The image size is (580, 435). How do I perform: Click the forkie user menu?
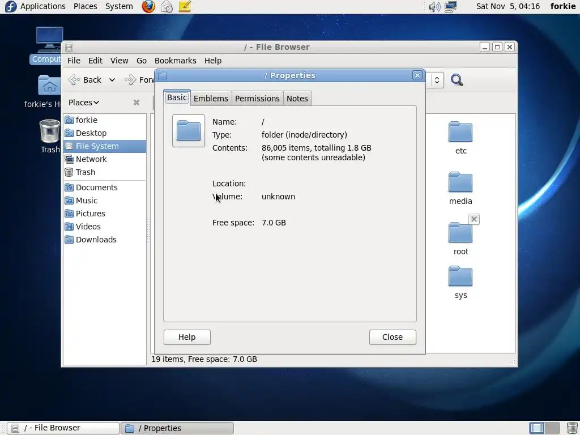click(562, 6)
